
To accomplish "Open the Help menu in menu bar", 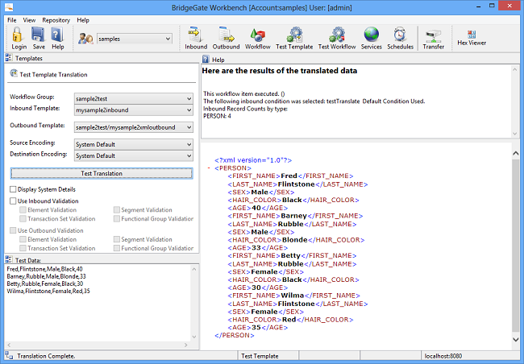I will [83, 20].
